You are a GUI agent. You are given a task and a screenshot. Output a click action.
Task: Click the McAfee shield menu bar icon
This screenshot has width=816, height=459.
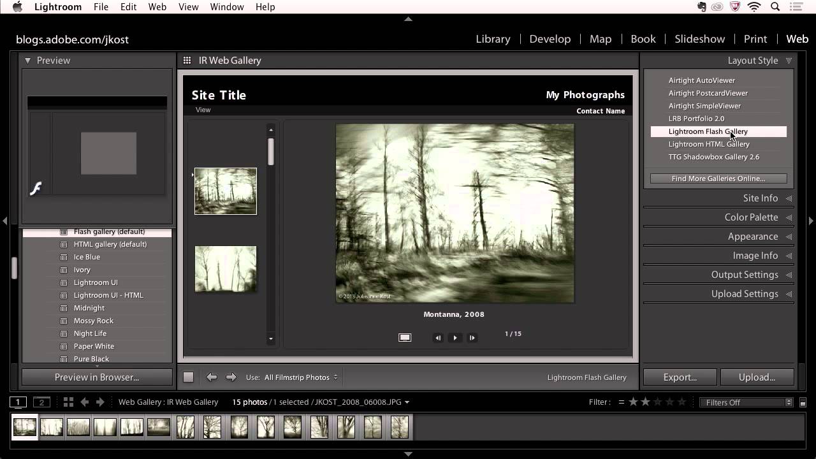click(735, 7)
